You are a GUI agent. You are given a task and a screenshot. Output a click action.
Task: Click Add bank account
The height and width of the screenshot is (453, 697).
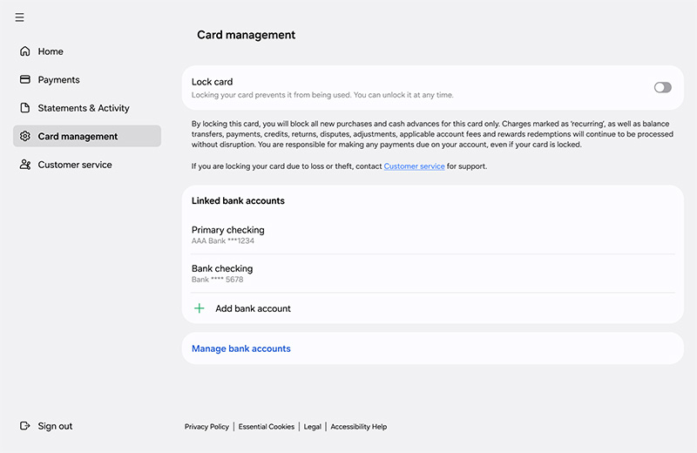pos(253,308)
